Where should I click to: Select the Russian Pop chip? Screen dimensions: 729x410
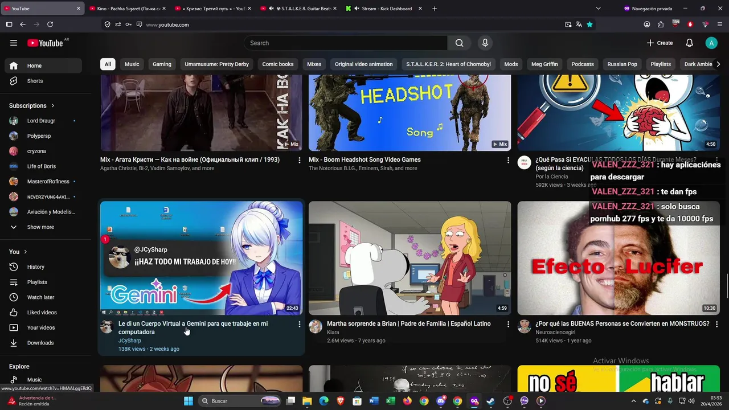tap(622, 64)
